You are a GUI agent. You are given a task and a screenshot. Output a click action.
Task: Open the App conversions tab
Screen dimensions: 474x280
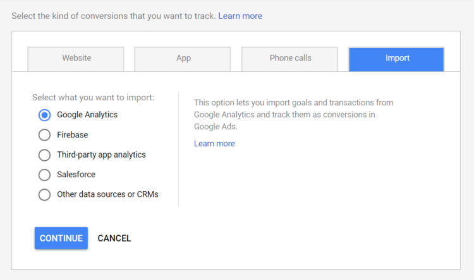click(183, 59)
